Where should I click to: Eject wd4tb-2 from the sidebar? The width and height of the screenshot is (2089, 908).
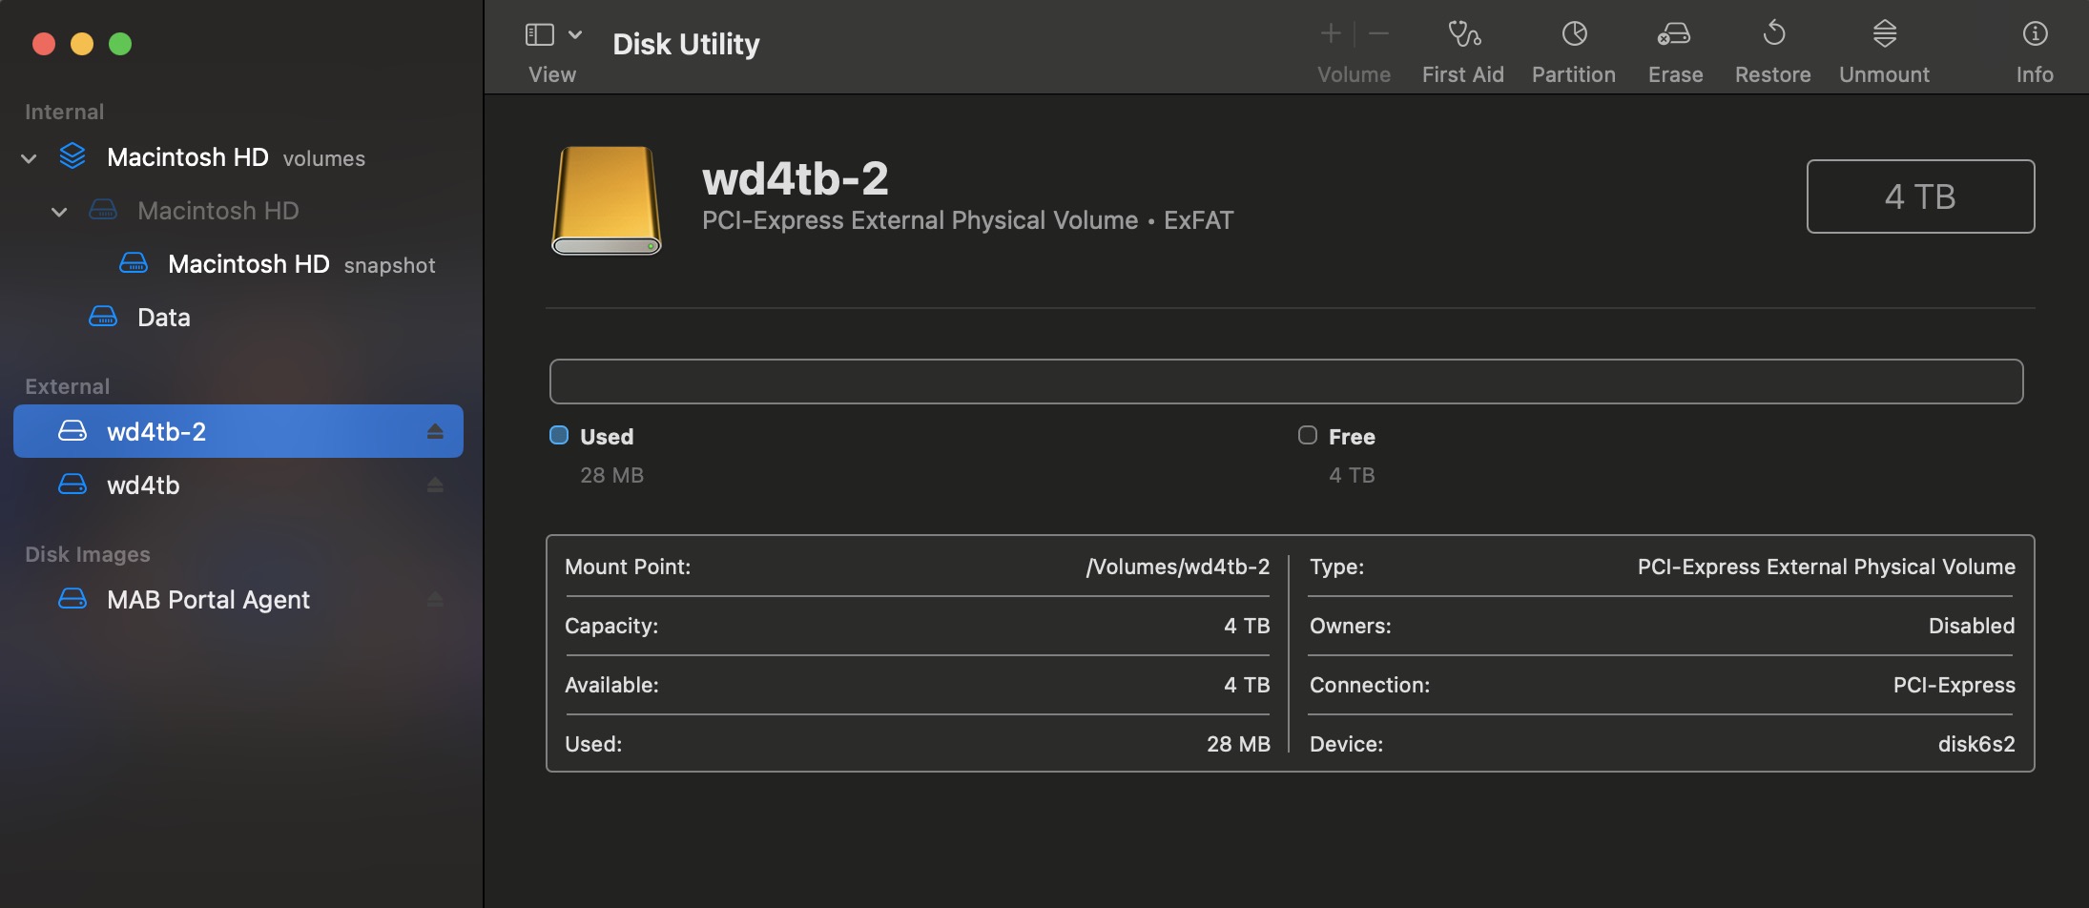(x=435, y=432)
